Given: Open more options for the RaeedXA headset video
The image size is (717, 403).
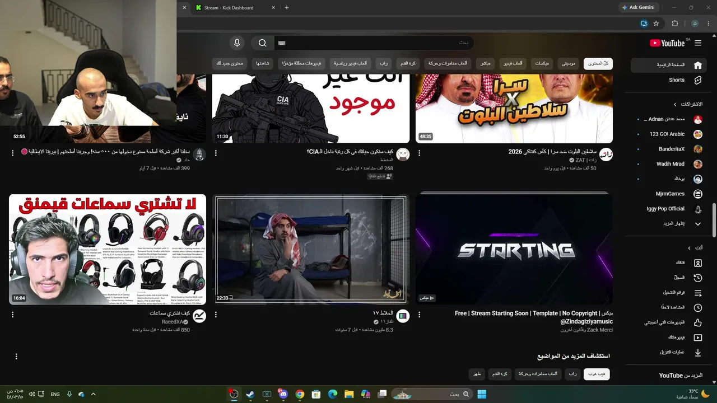Looking at the screenshot, I should coord(12,315).
